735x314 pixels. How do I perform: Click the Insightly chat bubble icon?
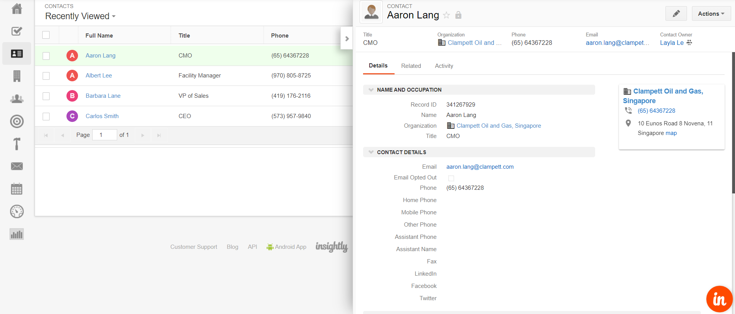coord(719,299)
